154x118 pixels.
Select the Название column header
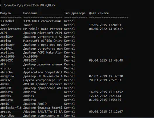(x=30, y=13)
